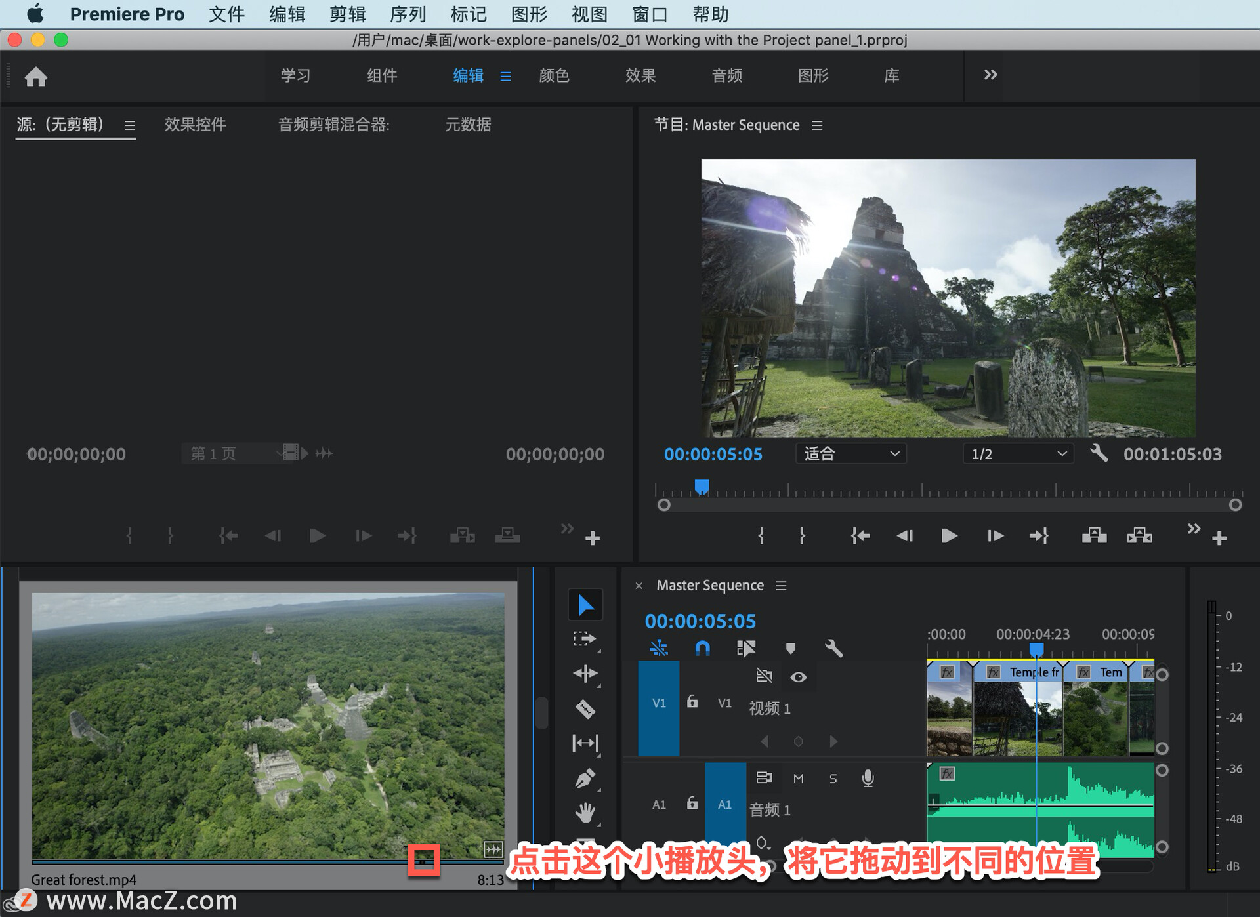Screen dimensions: 1260x917
Task: Switch to the 音频 workspace
Action: tap(727, 75)
